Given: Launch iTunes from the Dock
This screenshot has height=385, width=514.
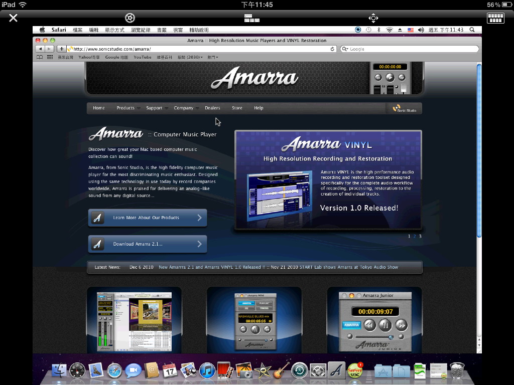Looking at the screenshot, I should point(207,371).
